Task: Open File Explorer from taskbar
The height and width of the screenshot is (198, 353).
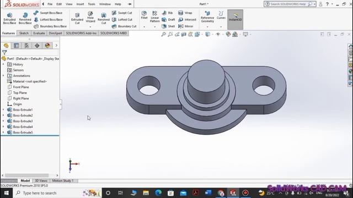Action: coord(146,193)
